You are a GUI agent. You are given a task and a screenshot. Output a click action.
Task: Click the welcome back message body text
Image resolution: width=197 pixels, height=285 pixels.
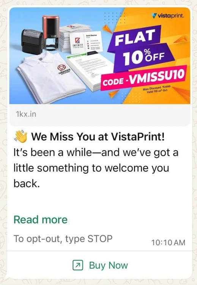tap(96, 168)
